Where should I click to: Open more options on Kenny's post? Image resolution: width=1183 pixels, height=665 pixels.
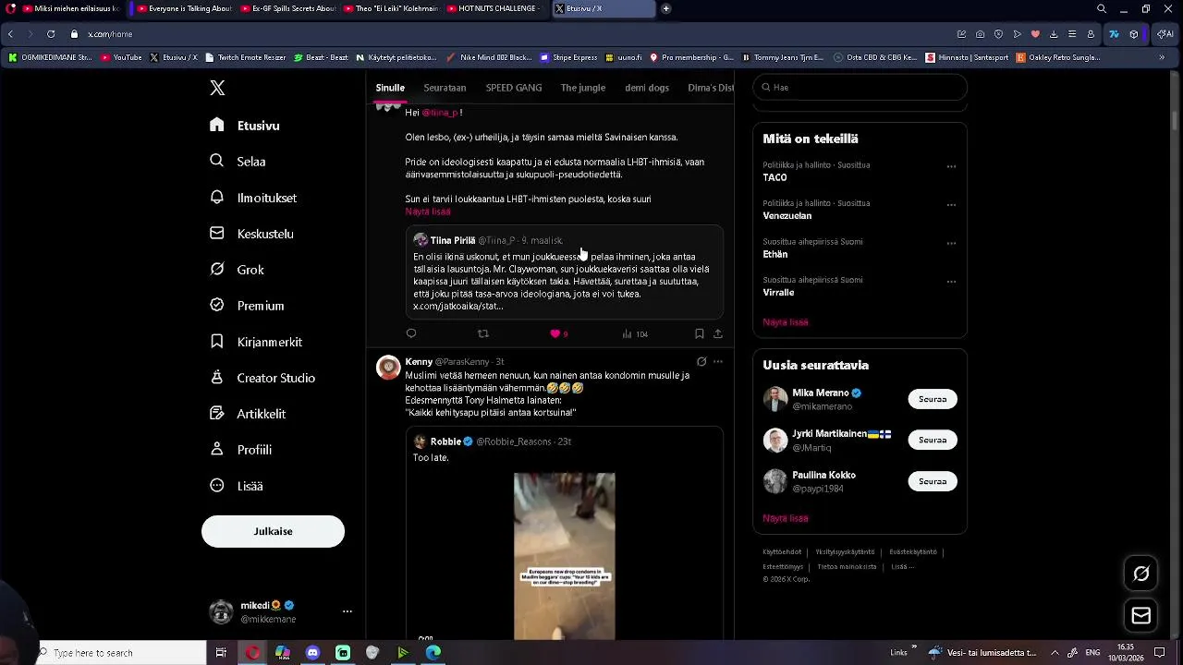coord(718,362)
